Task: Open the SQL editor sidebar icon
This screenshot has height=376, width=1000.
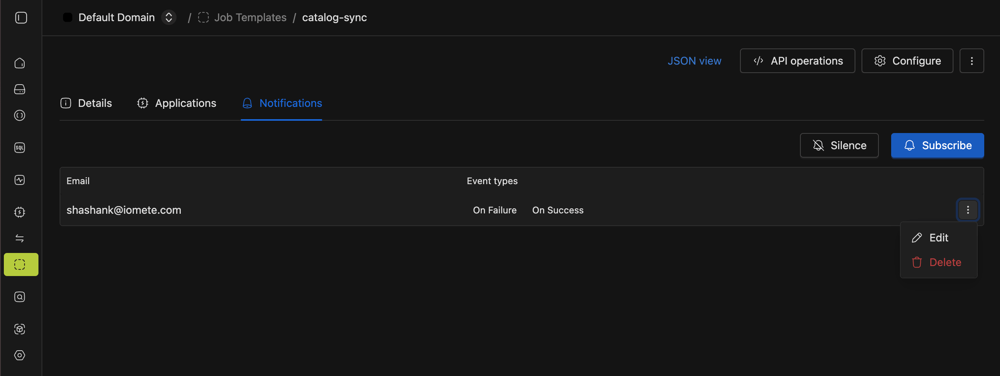Action: point(20,148)
